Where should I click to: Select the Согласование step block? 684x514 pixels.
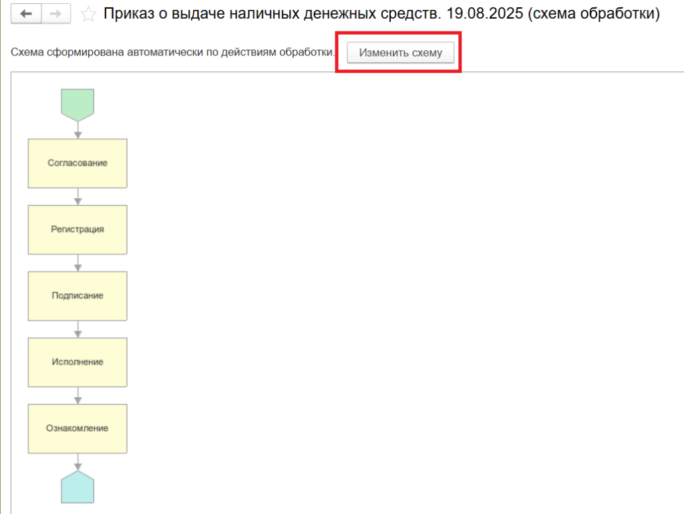(77, 163)
